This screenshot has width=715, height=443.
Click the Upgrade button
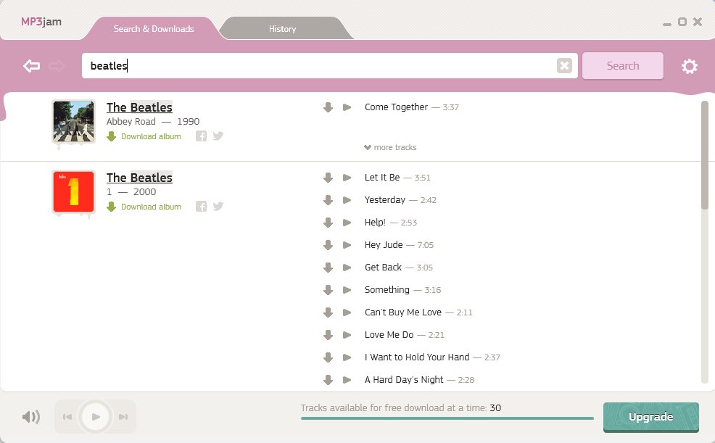[650, 417]
